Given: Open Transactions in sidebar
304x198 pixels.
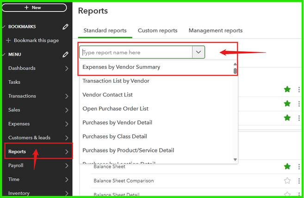Looking at the screenshot, I should [22, 96].
